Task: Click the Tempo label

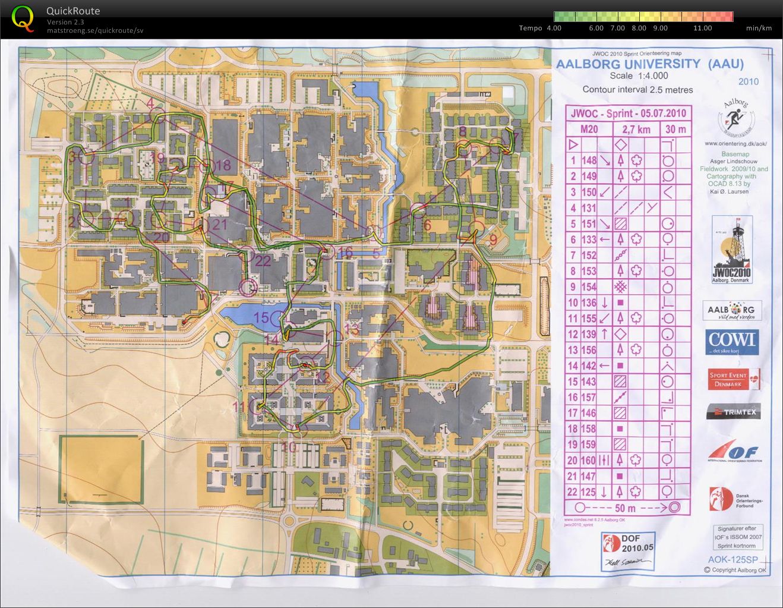Action: pos(530,28)
